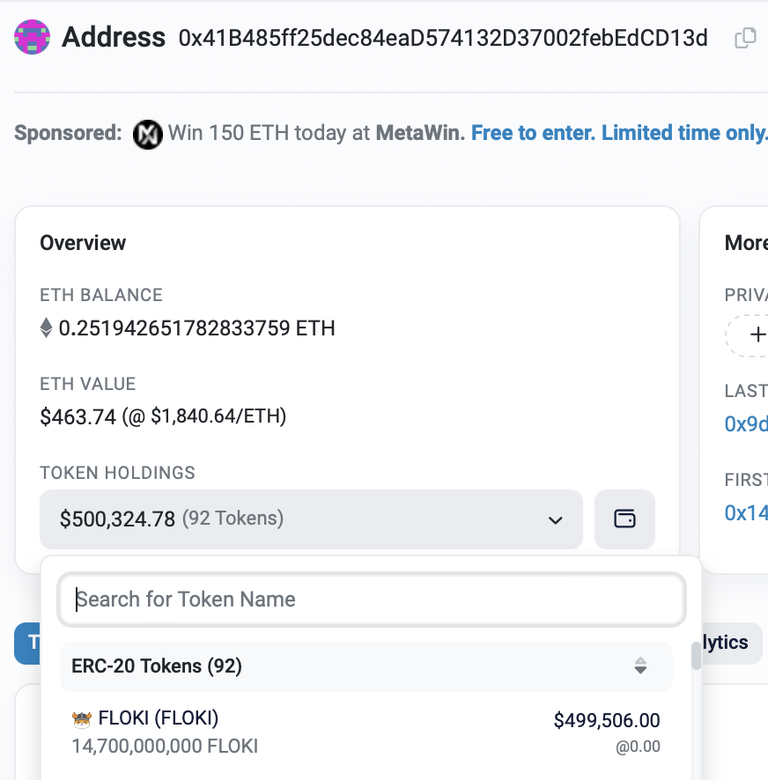768x780 pixels.
Task: Sort the ERC-20 Tokens list arrows
Action: pyautogui.click(x=640, y=666)
